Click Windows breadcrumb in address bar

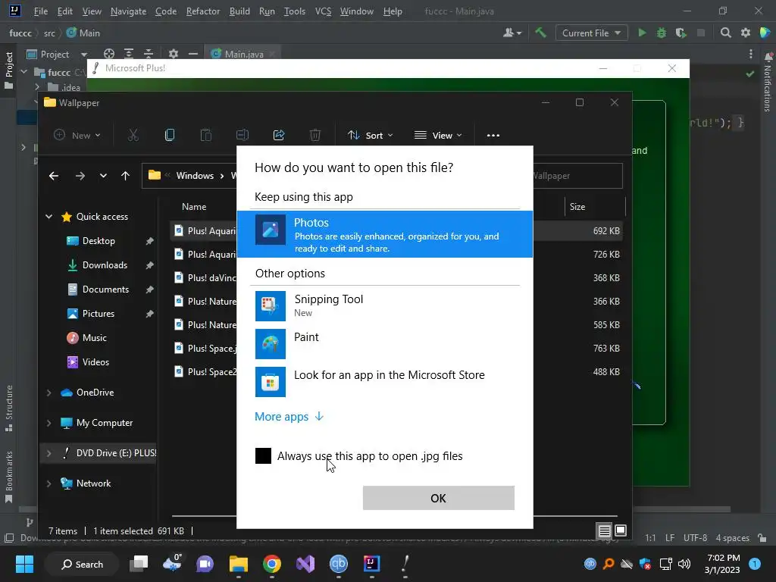195,176
